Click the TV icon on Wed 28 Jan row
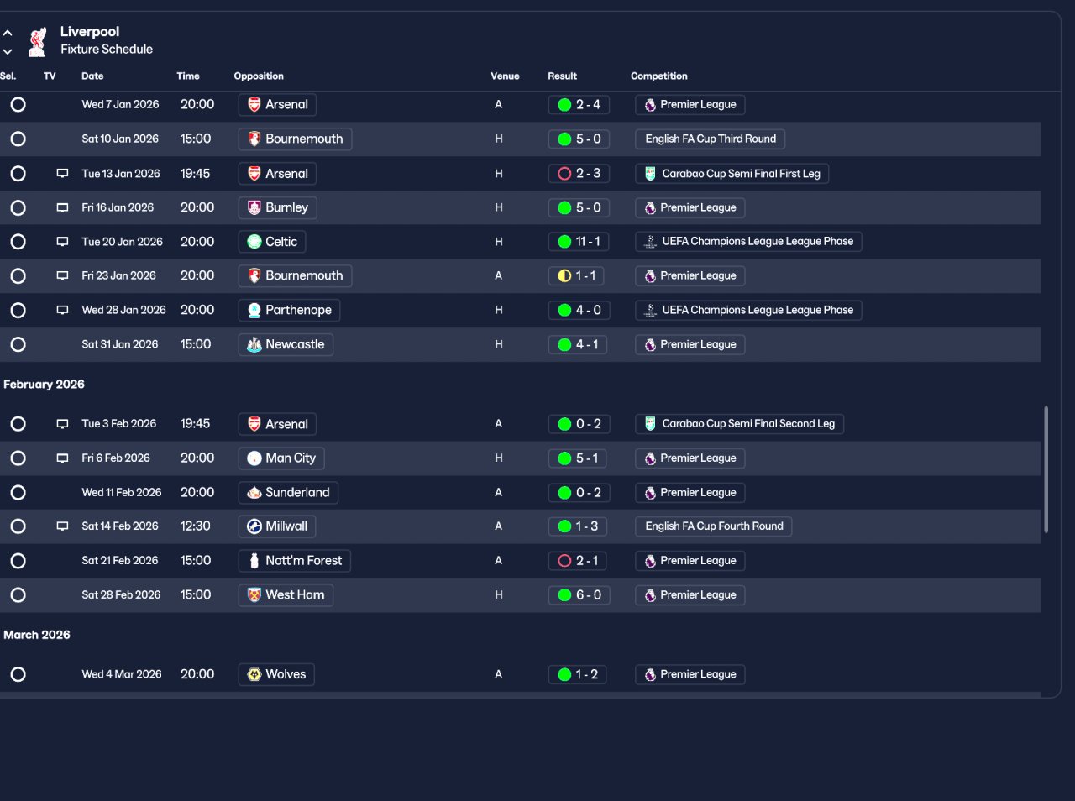1075x801 pixels. (x=62, y=310)
